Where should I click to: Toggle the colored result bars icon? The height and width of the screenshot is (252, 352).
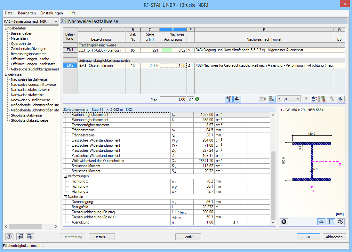point(272,99)
